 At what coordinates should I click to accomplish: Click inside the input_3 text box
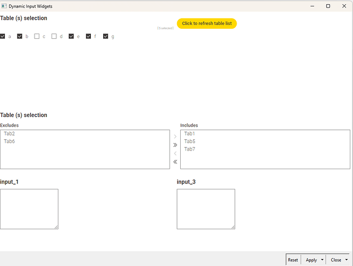(206, 209)
